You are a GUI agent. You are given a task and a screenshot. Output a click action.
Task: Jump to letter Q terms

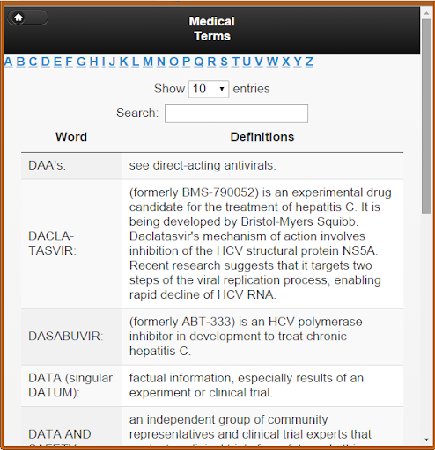(199, 62)
